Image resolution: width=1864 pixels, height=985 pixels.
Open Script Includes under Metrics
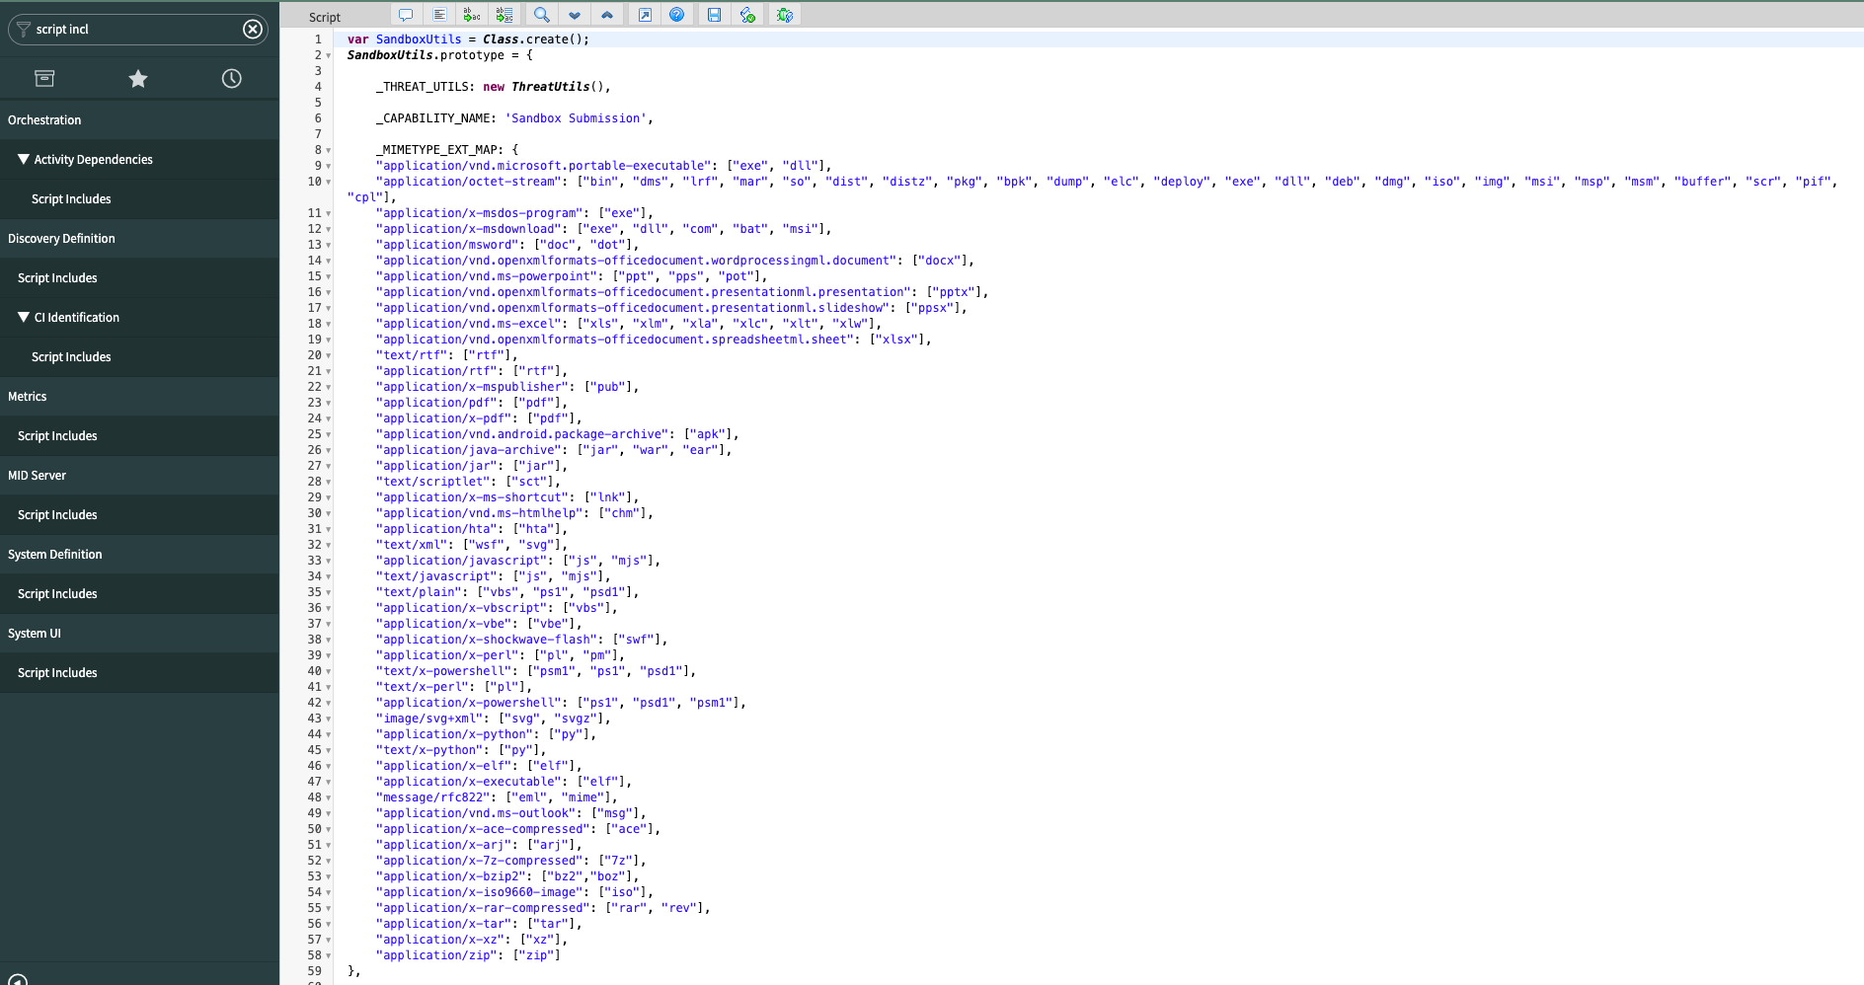[139, 436]
